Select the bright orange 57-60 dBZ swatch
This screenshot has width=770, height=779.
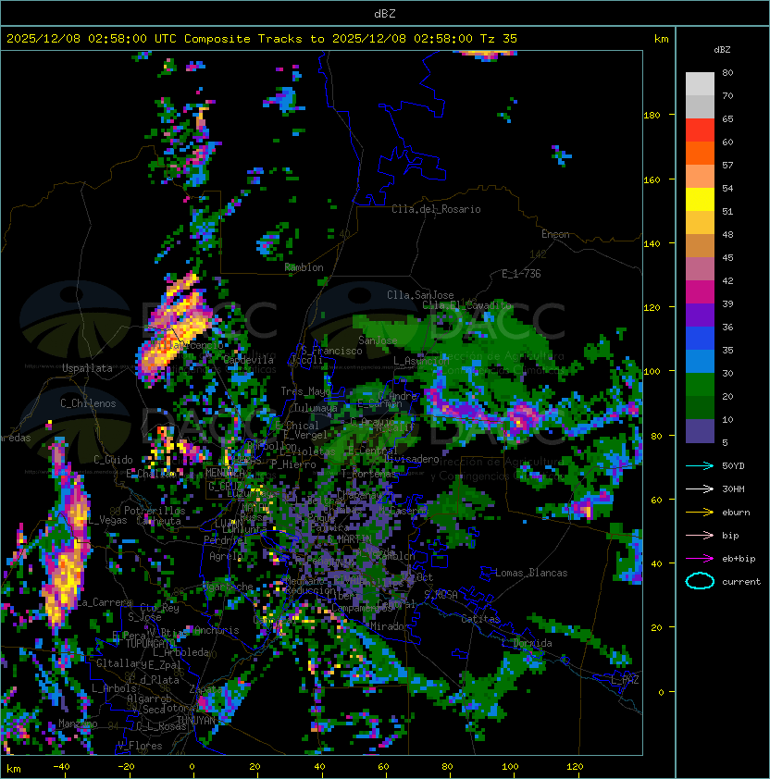pyautogui.click(x=700, y=153)
